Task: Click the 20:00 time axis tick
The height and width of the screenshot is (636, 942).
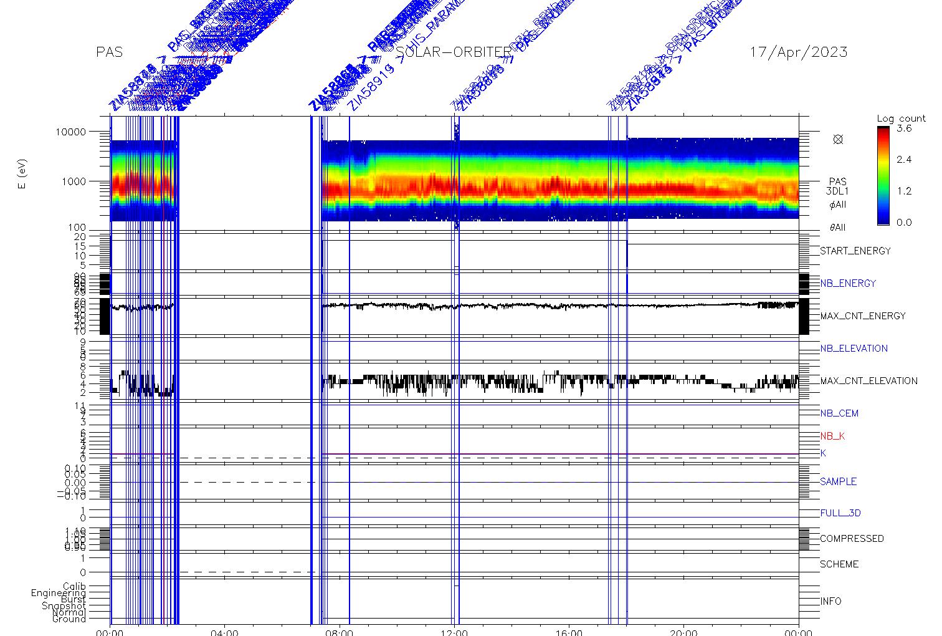Action: click(x=683, y=632)
